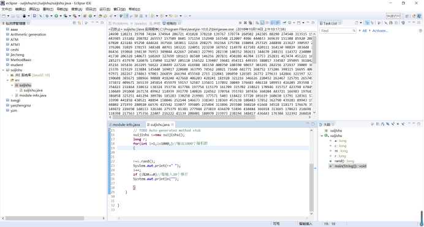Image resolution: width=424 pixels, height=227 pixels.
Task: Open New Task dropdown arrow
Action: [361, 23]
